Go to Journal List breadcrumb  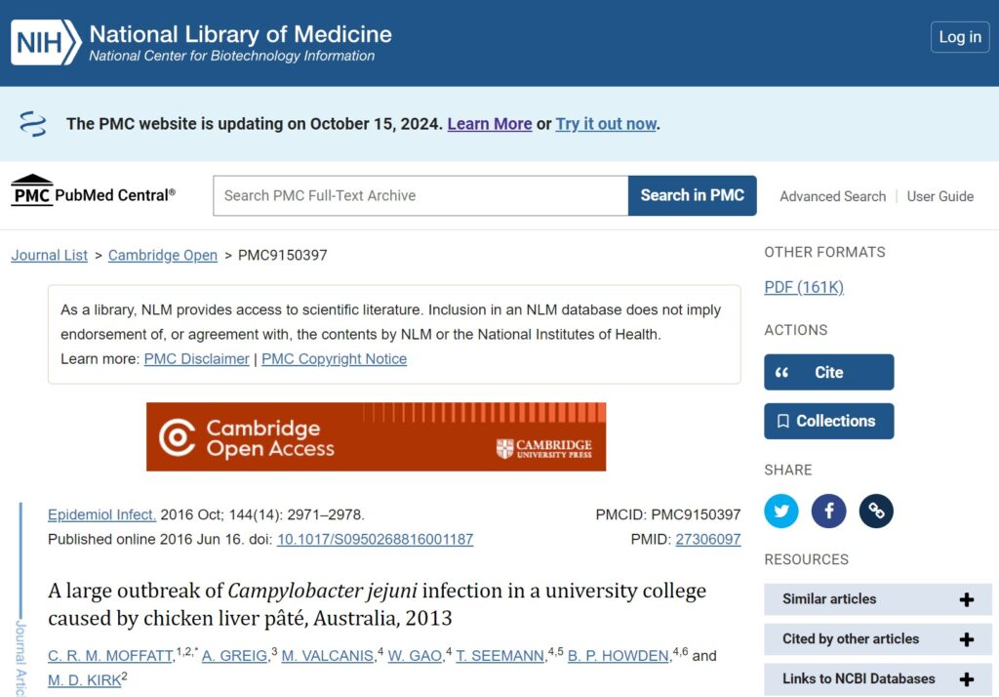[50, 255]
